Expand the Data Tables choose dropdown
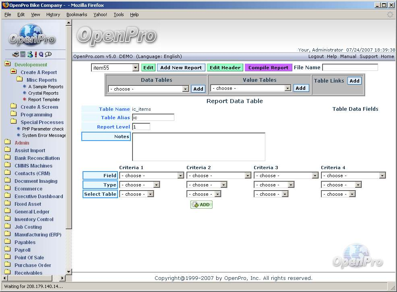This screenshot has height=292, width=397. (185, 89)
